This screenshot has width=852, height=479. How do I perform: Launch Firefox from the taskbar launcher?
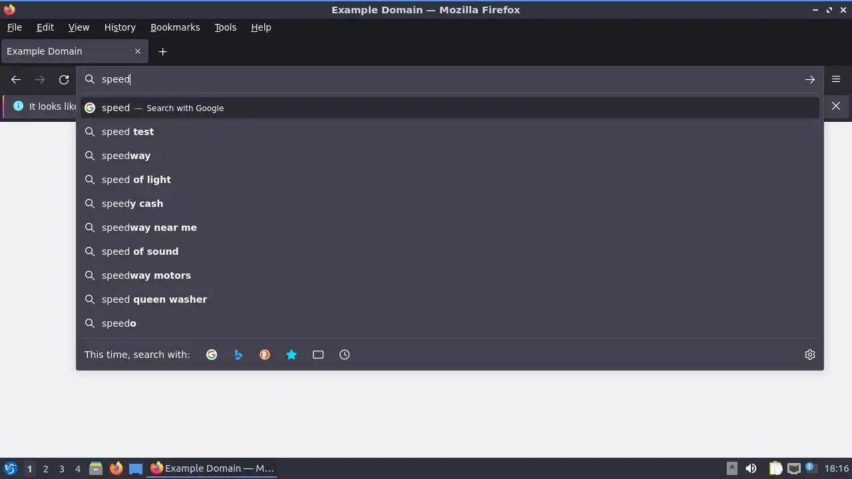(x=116, y=468)
